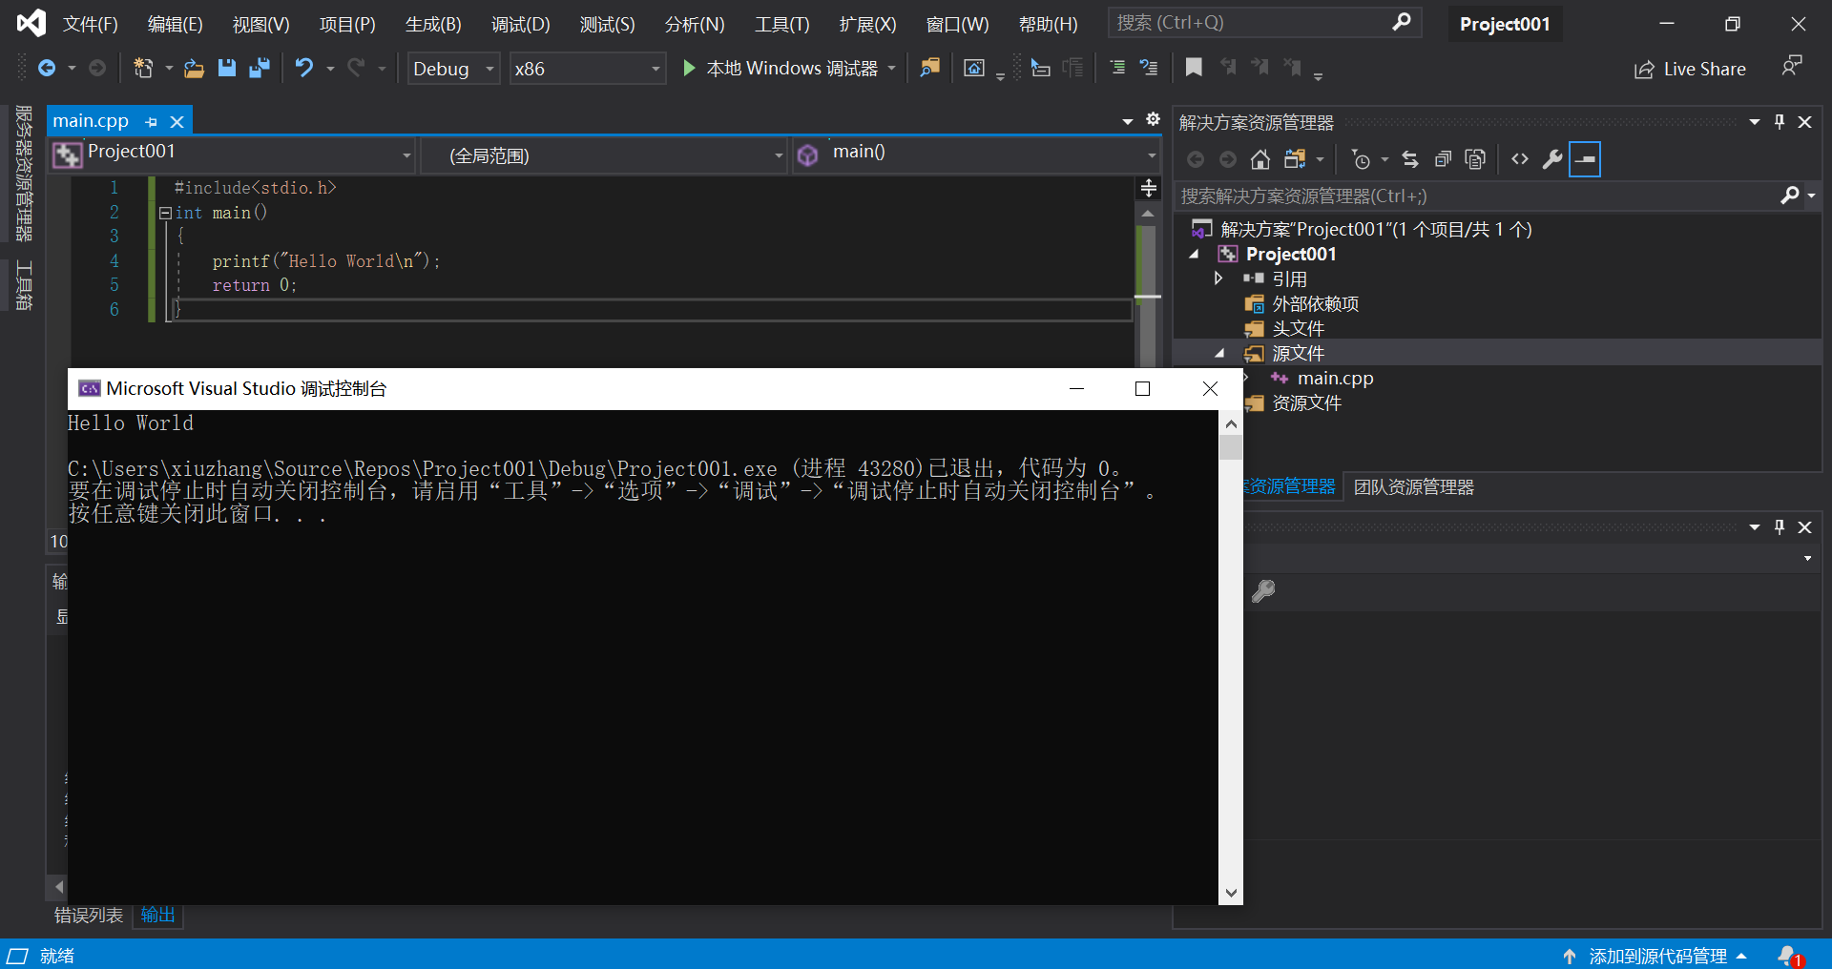The width and height of the screenshot is (1832, 969).
Task: Click the Open File folder icon
Action: point(195,68)
